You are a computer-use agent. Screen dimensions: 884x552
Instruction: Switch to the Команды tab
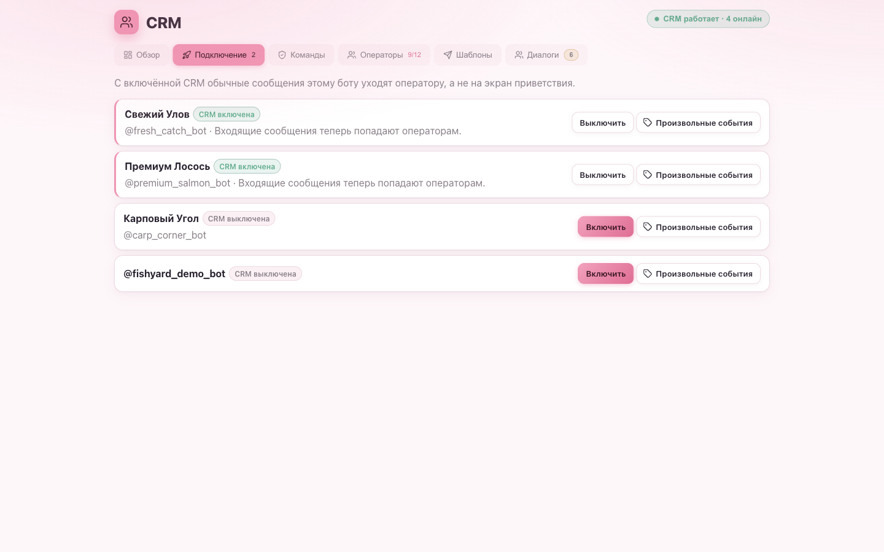pos(301,55)
